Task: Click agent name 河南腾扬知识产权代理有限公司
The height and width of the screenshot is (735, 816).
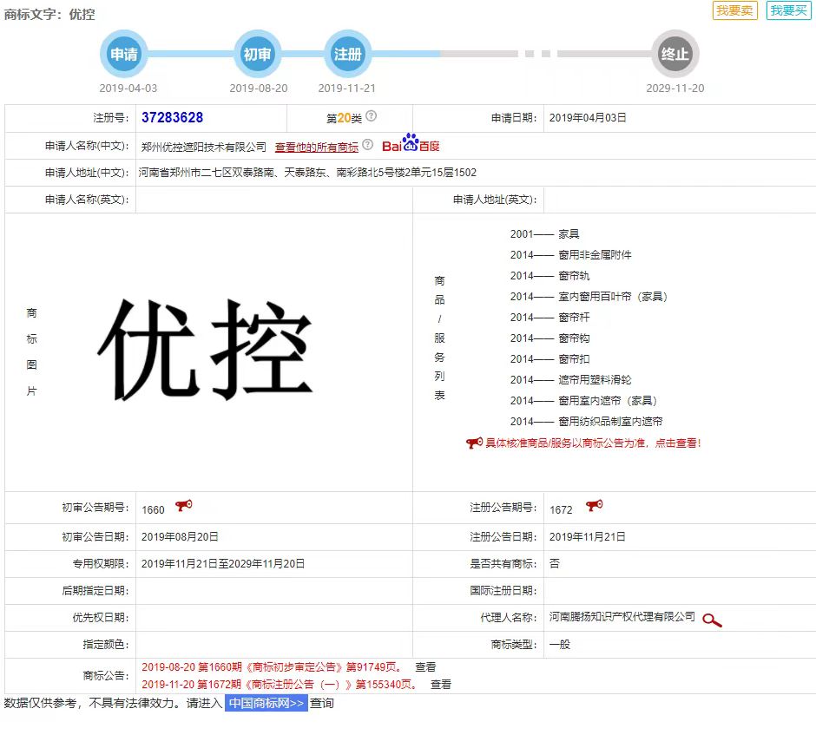Action: pyautogui.click(x=622, y=617)
